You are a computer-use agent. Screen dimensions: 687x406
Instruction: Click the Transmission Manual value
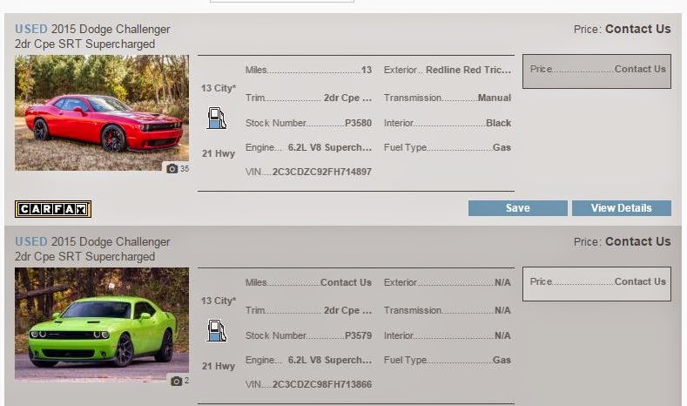coord(495,98)
